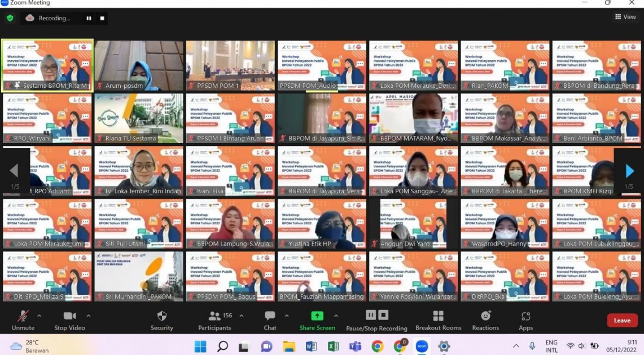644x355 pixels.
Task: Unmute the microphone
Action: click(23, 316)
